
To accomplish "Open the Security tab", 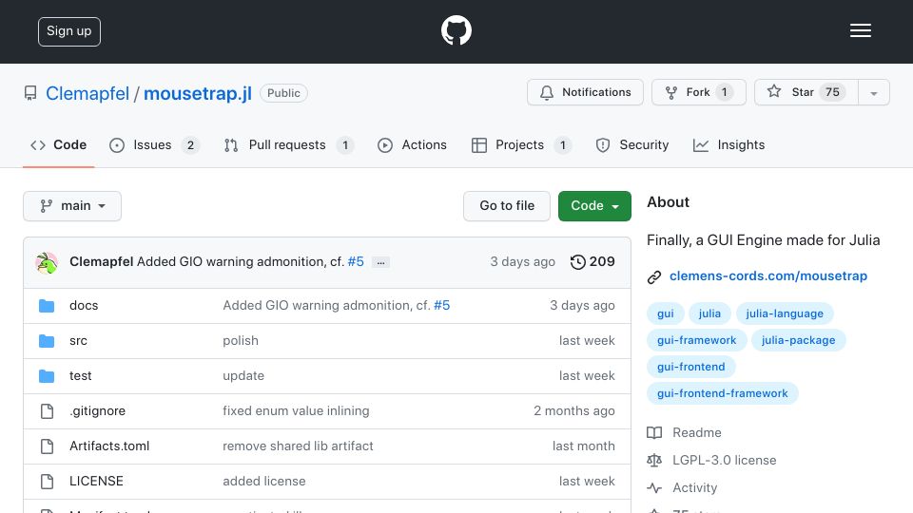I will coord(632,144).
